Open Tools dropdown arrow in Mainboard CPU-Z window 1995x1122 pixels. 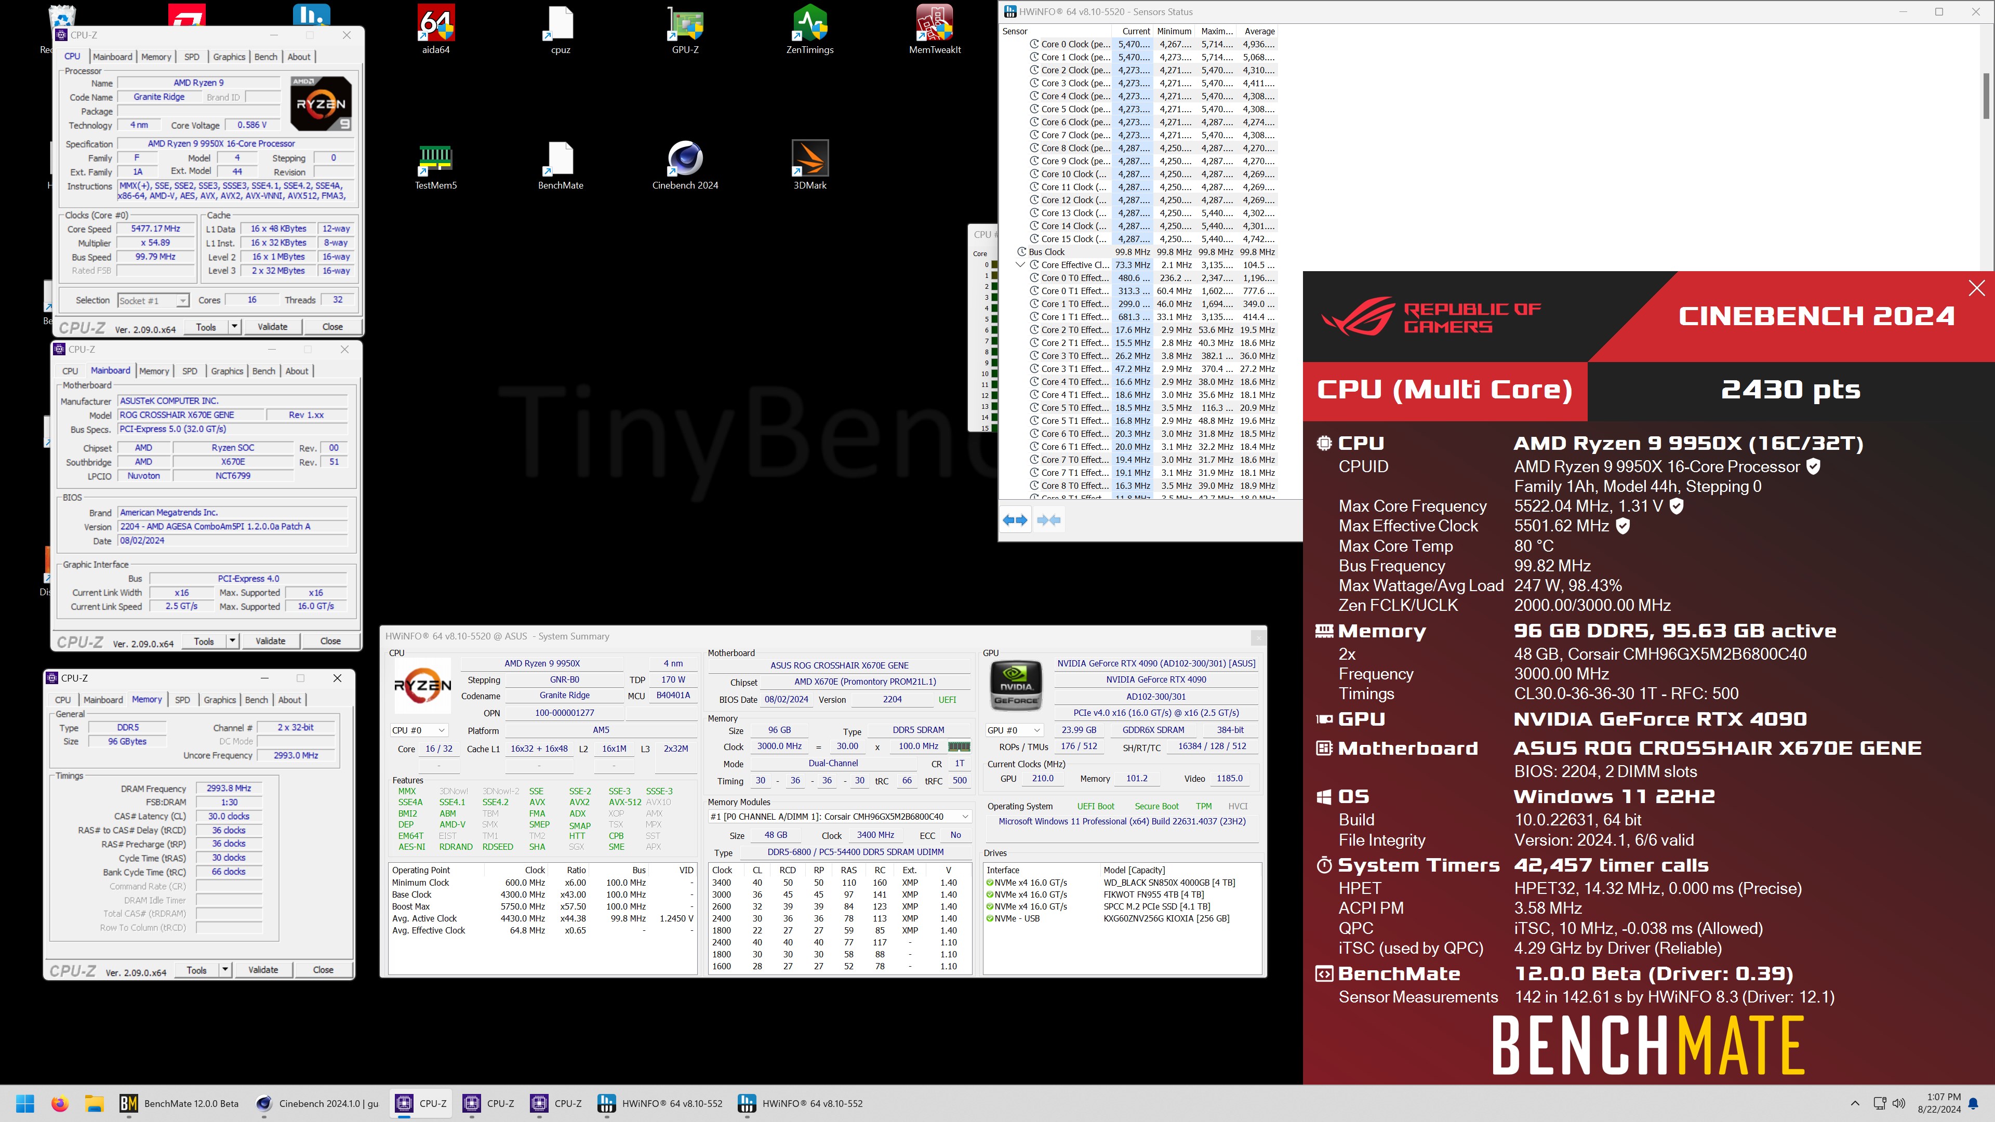232,641
